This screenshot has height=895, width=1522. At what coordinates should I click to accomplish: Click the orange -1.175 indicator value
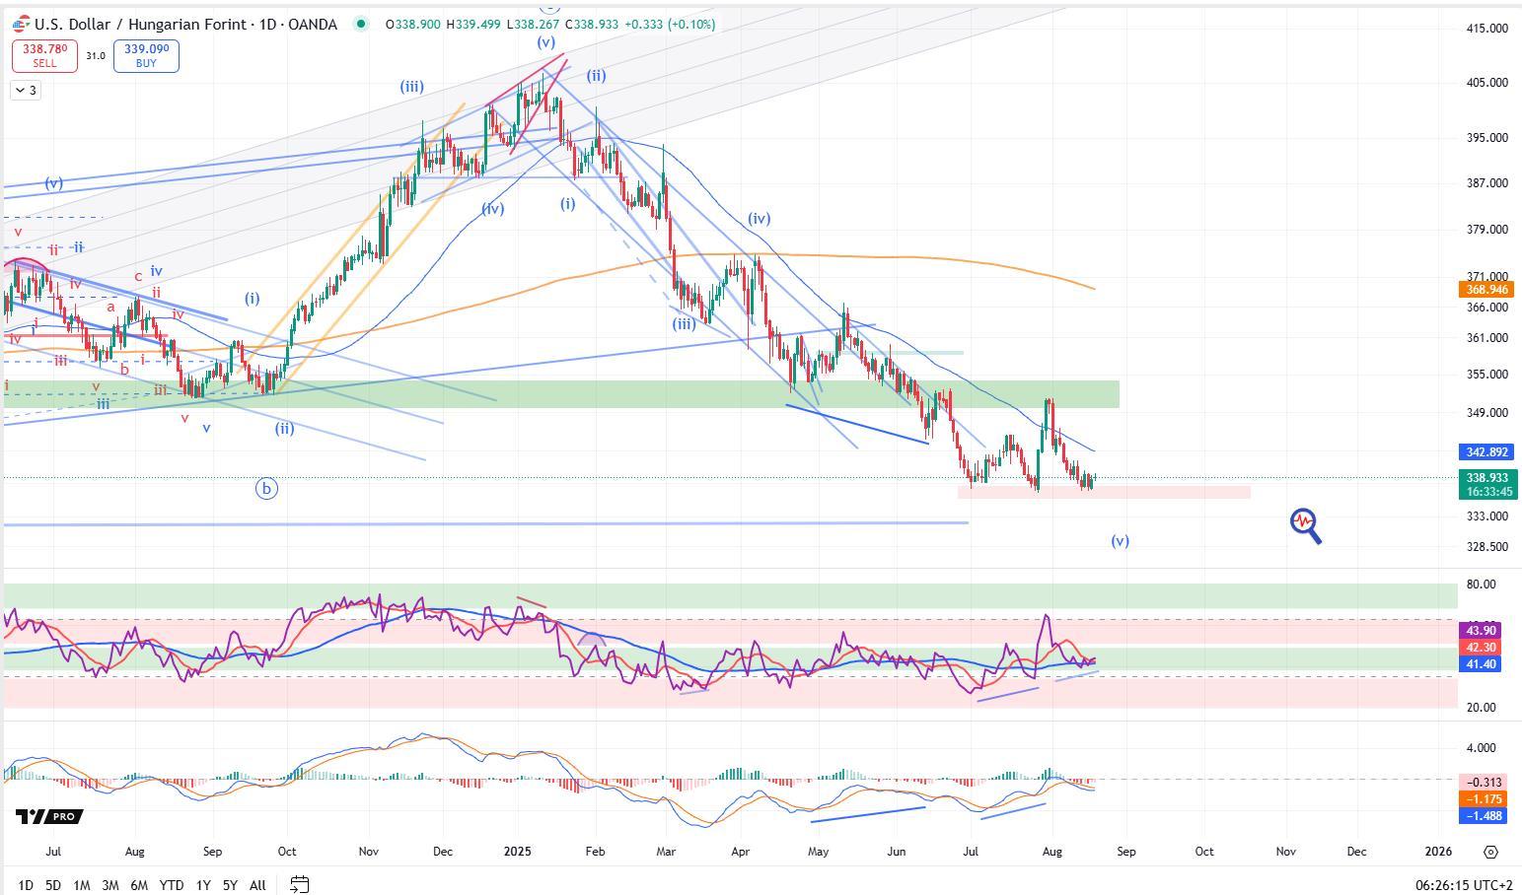(x=1483, y=799)
